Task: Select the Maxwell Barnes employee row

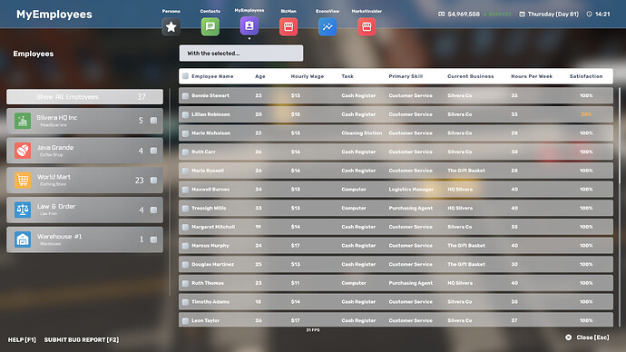Action: pyautogui.click(x=396, y=190)
